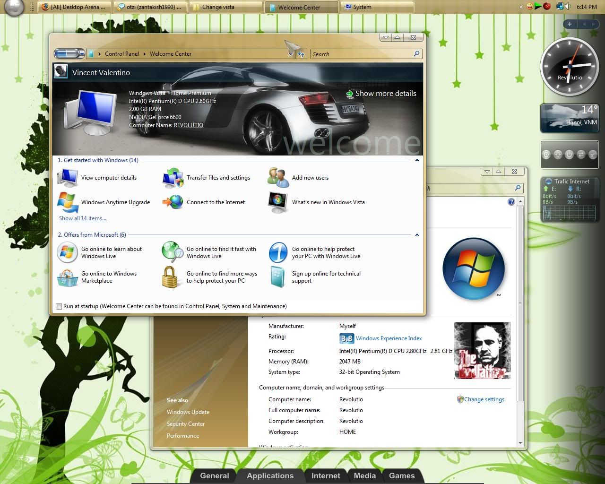Click the network tray icon
This screenshot has width=605, height=484.
click(x=560, y=7)
